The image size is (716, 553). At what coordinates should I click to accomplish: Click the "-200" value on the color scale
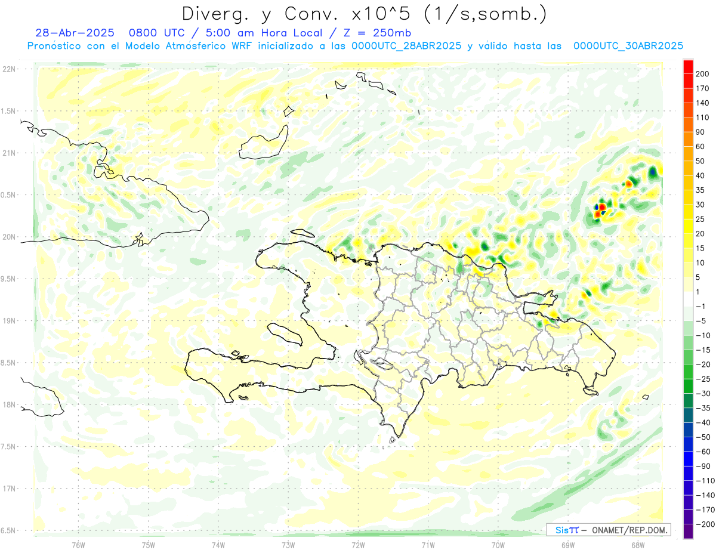(x=706, y=524)
